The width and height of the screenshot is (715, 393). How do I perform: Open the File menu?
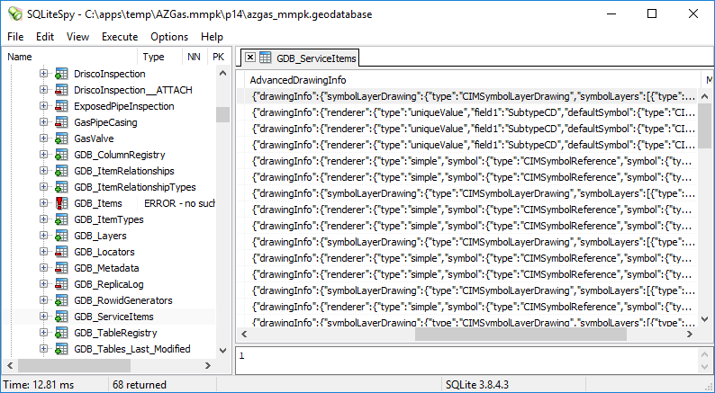point(15,37)
